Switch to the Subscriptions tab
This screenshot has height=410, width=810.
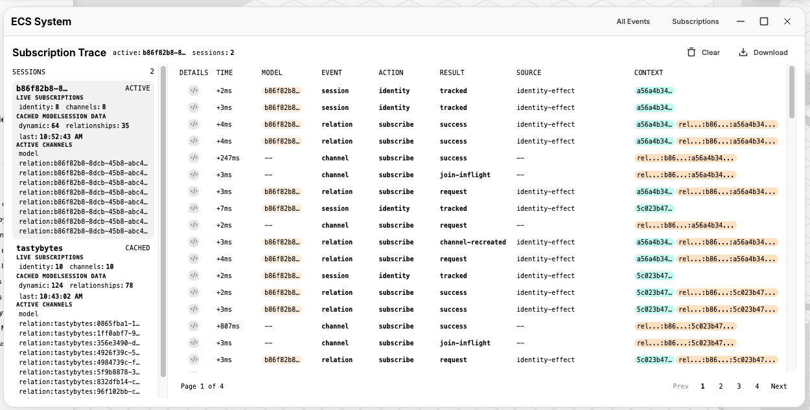[x=695, y=21]
